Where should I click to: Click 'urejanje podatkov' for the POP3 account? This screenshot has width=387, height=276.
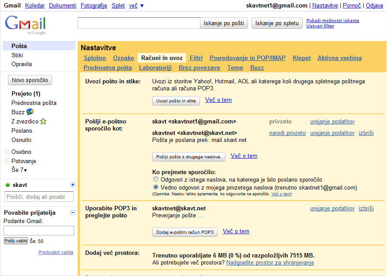click(332, 209)
